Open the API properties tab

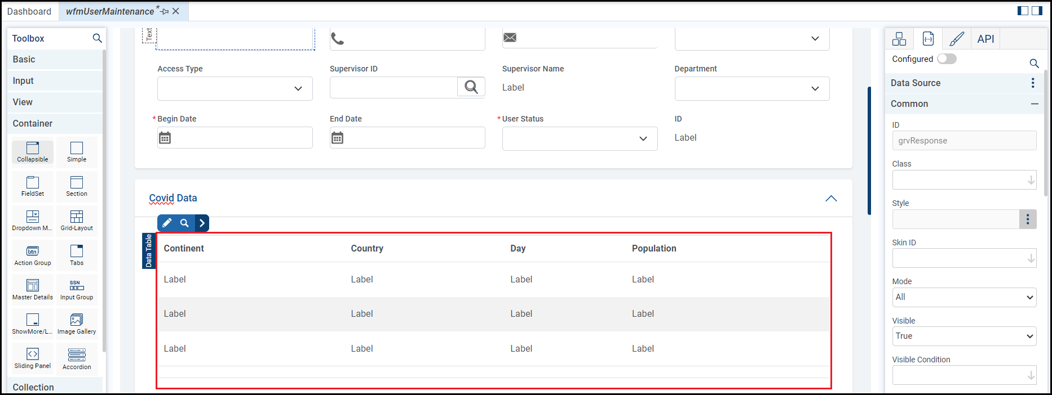[x=985, y=39]
